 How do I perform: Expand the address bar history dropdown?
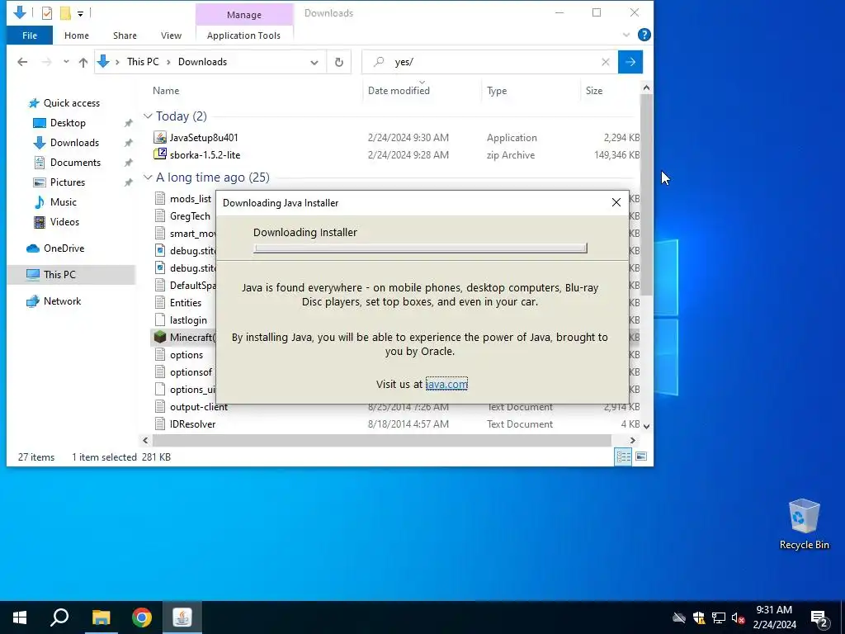pyautogui.click(x=314, y=63)
